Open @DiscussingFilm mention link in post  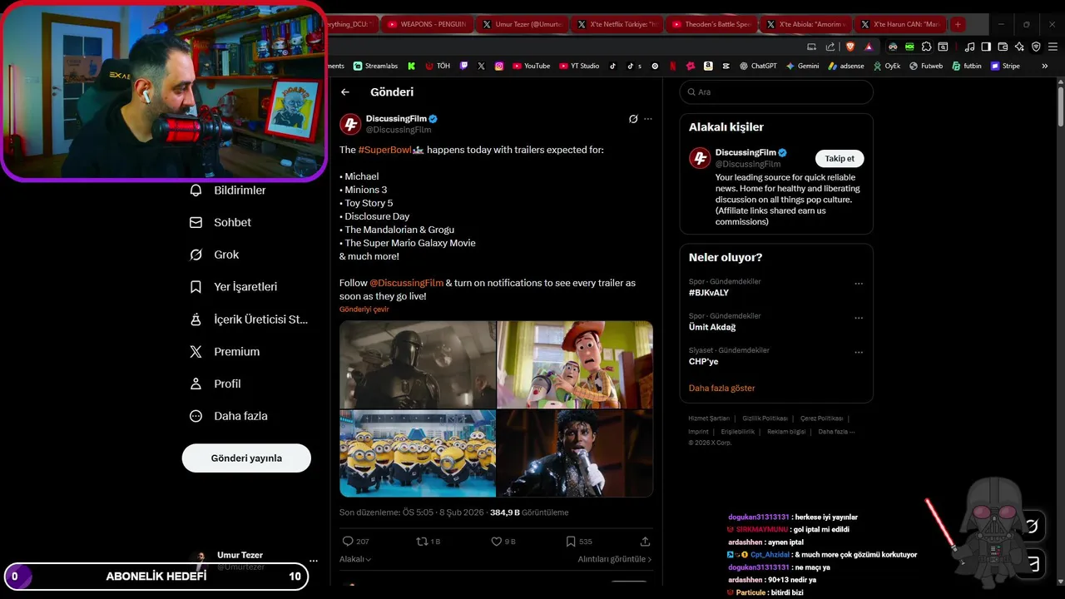[406, 283]
